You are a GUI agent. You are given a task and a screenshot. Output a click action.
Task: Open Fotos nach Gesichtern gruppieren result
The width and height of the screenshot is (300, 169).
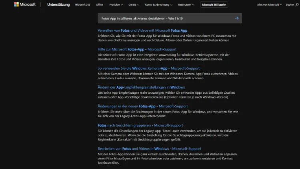(x=140, y=125)
